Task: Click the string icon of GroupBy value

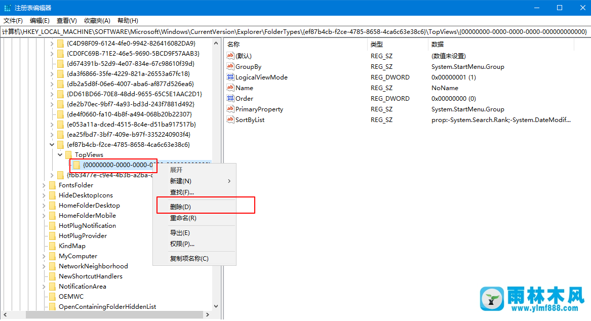Action: (230, 66)
